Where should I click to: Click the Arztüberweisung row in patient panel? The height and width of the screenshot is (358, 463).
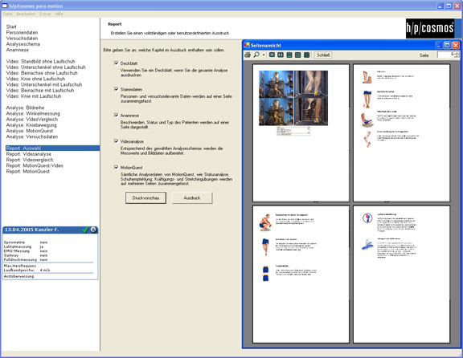[19, 276]
